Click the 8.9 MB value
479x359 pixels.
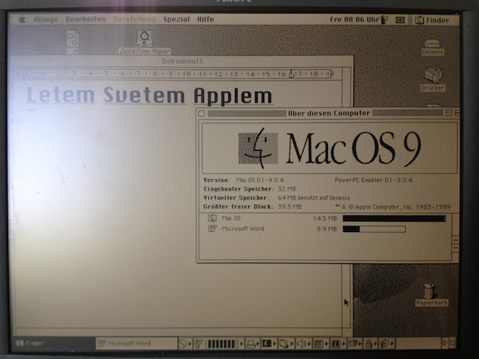pyautogui.click(x=327, y=229)
